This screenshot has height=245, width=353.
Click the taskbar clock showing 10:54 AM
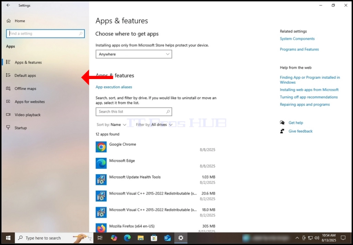(x=329, y=238)
